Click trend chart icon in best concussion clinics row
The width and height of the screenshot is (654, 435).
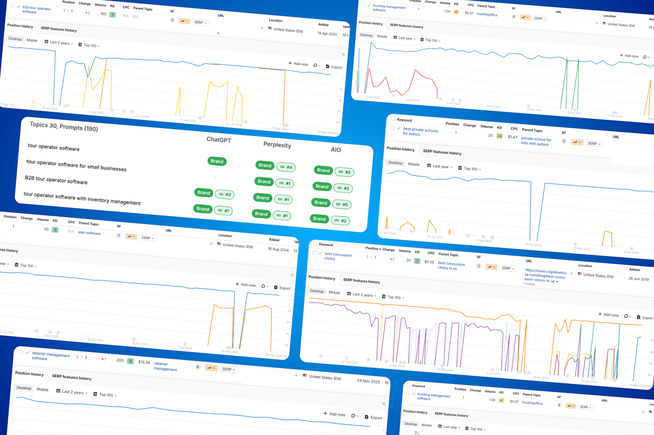[491, 267]
